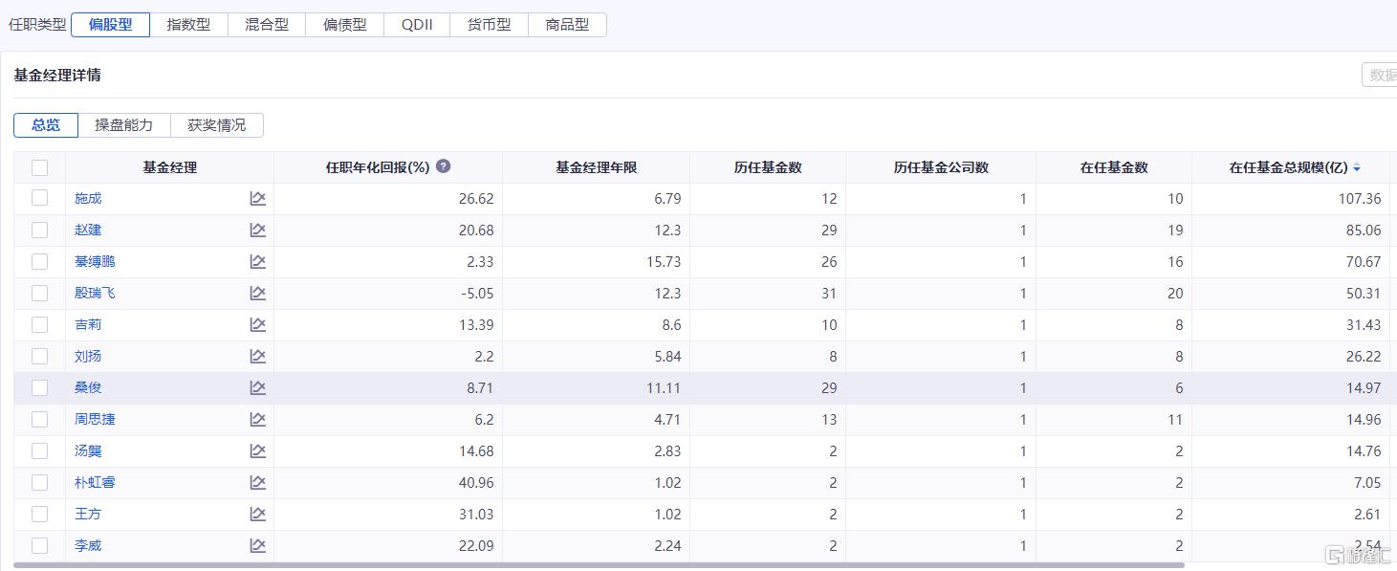This screenshot has width=1397, height=571.
Task: Check the checkbox for 綦缚鹏's row
Action: pos(39,261)
